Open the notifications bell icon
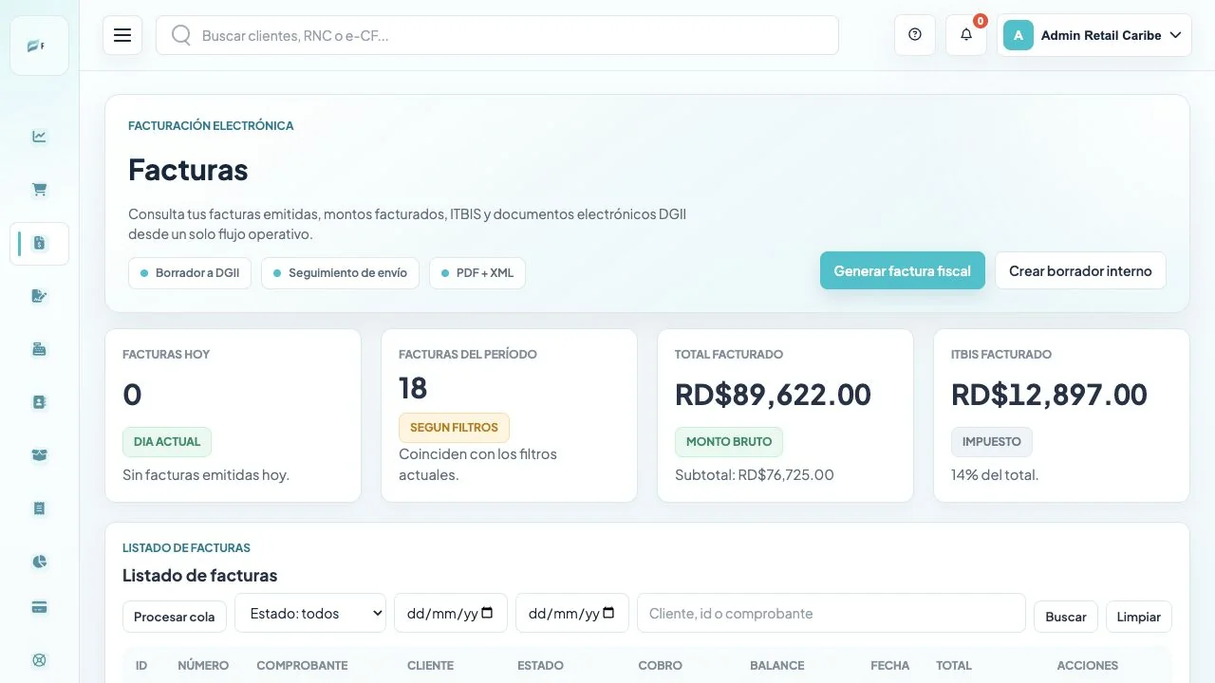This screenshot has width=1215, height=683. [x=966, y=35]
